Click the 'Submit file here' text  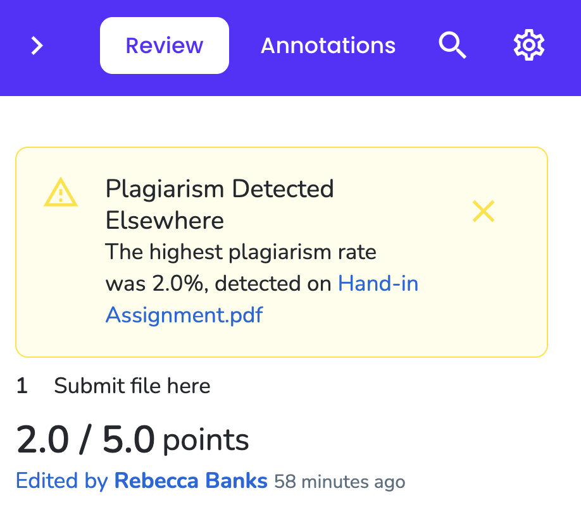(132, 386)
